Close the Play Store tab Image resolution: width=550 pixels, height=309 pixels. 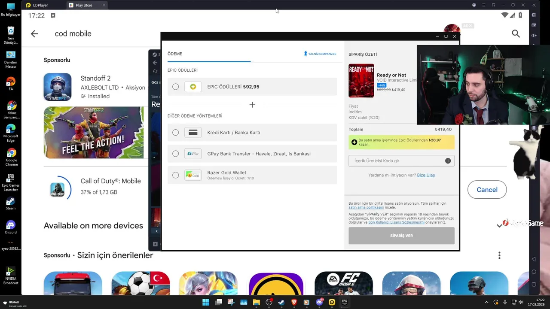coord(104,5)
